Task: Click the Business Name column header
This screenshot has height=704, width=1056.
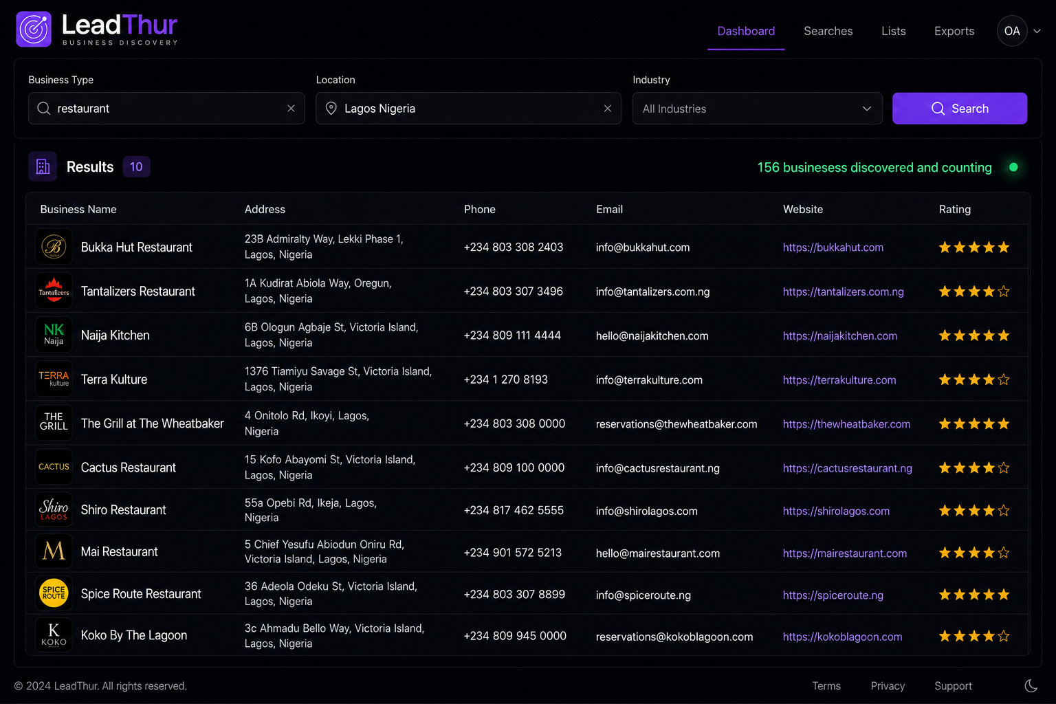Action: 78,209
